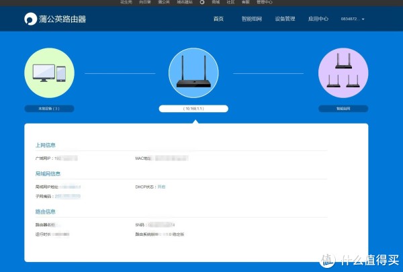Click the 稳定版 system version text

pos(178,234)
